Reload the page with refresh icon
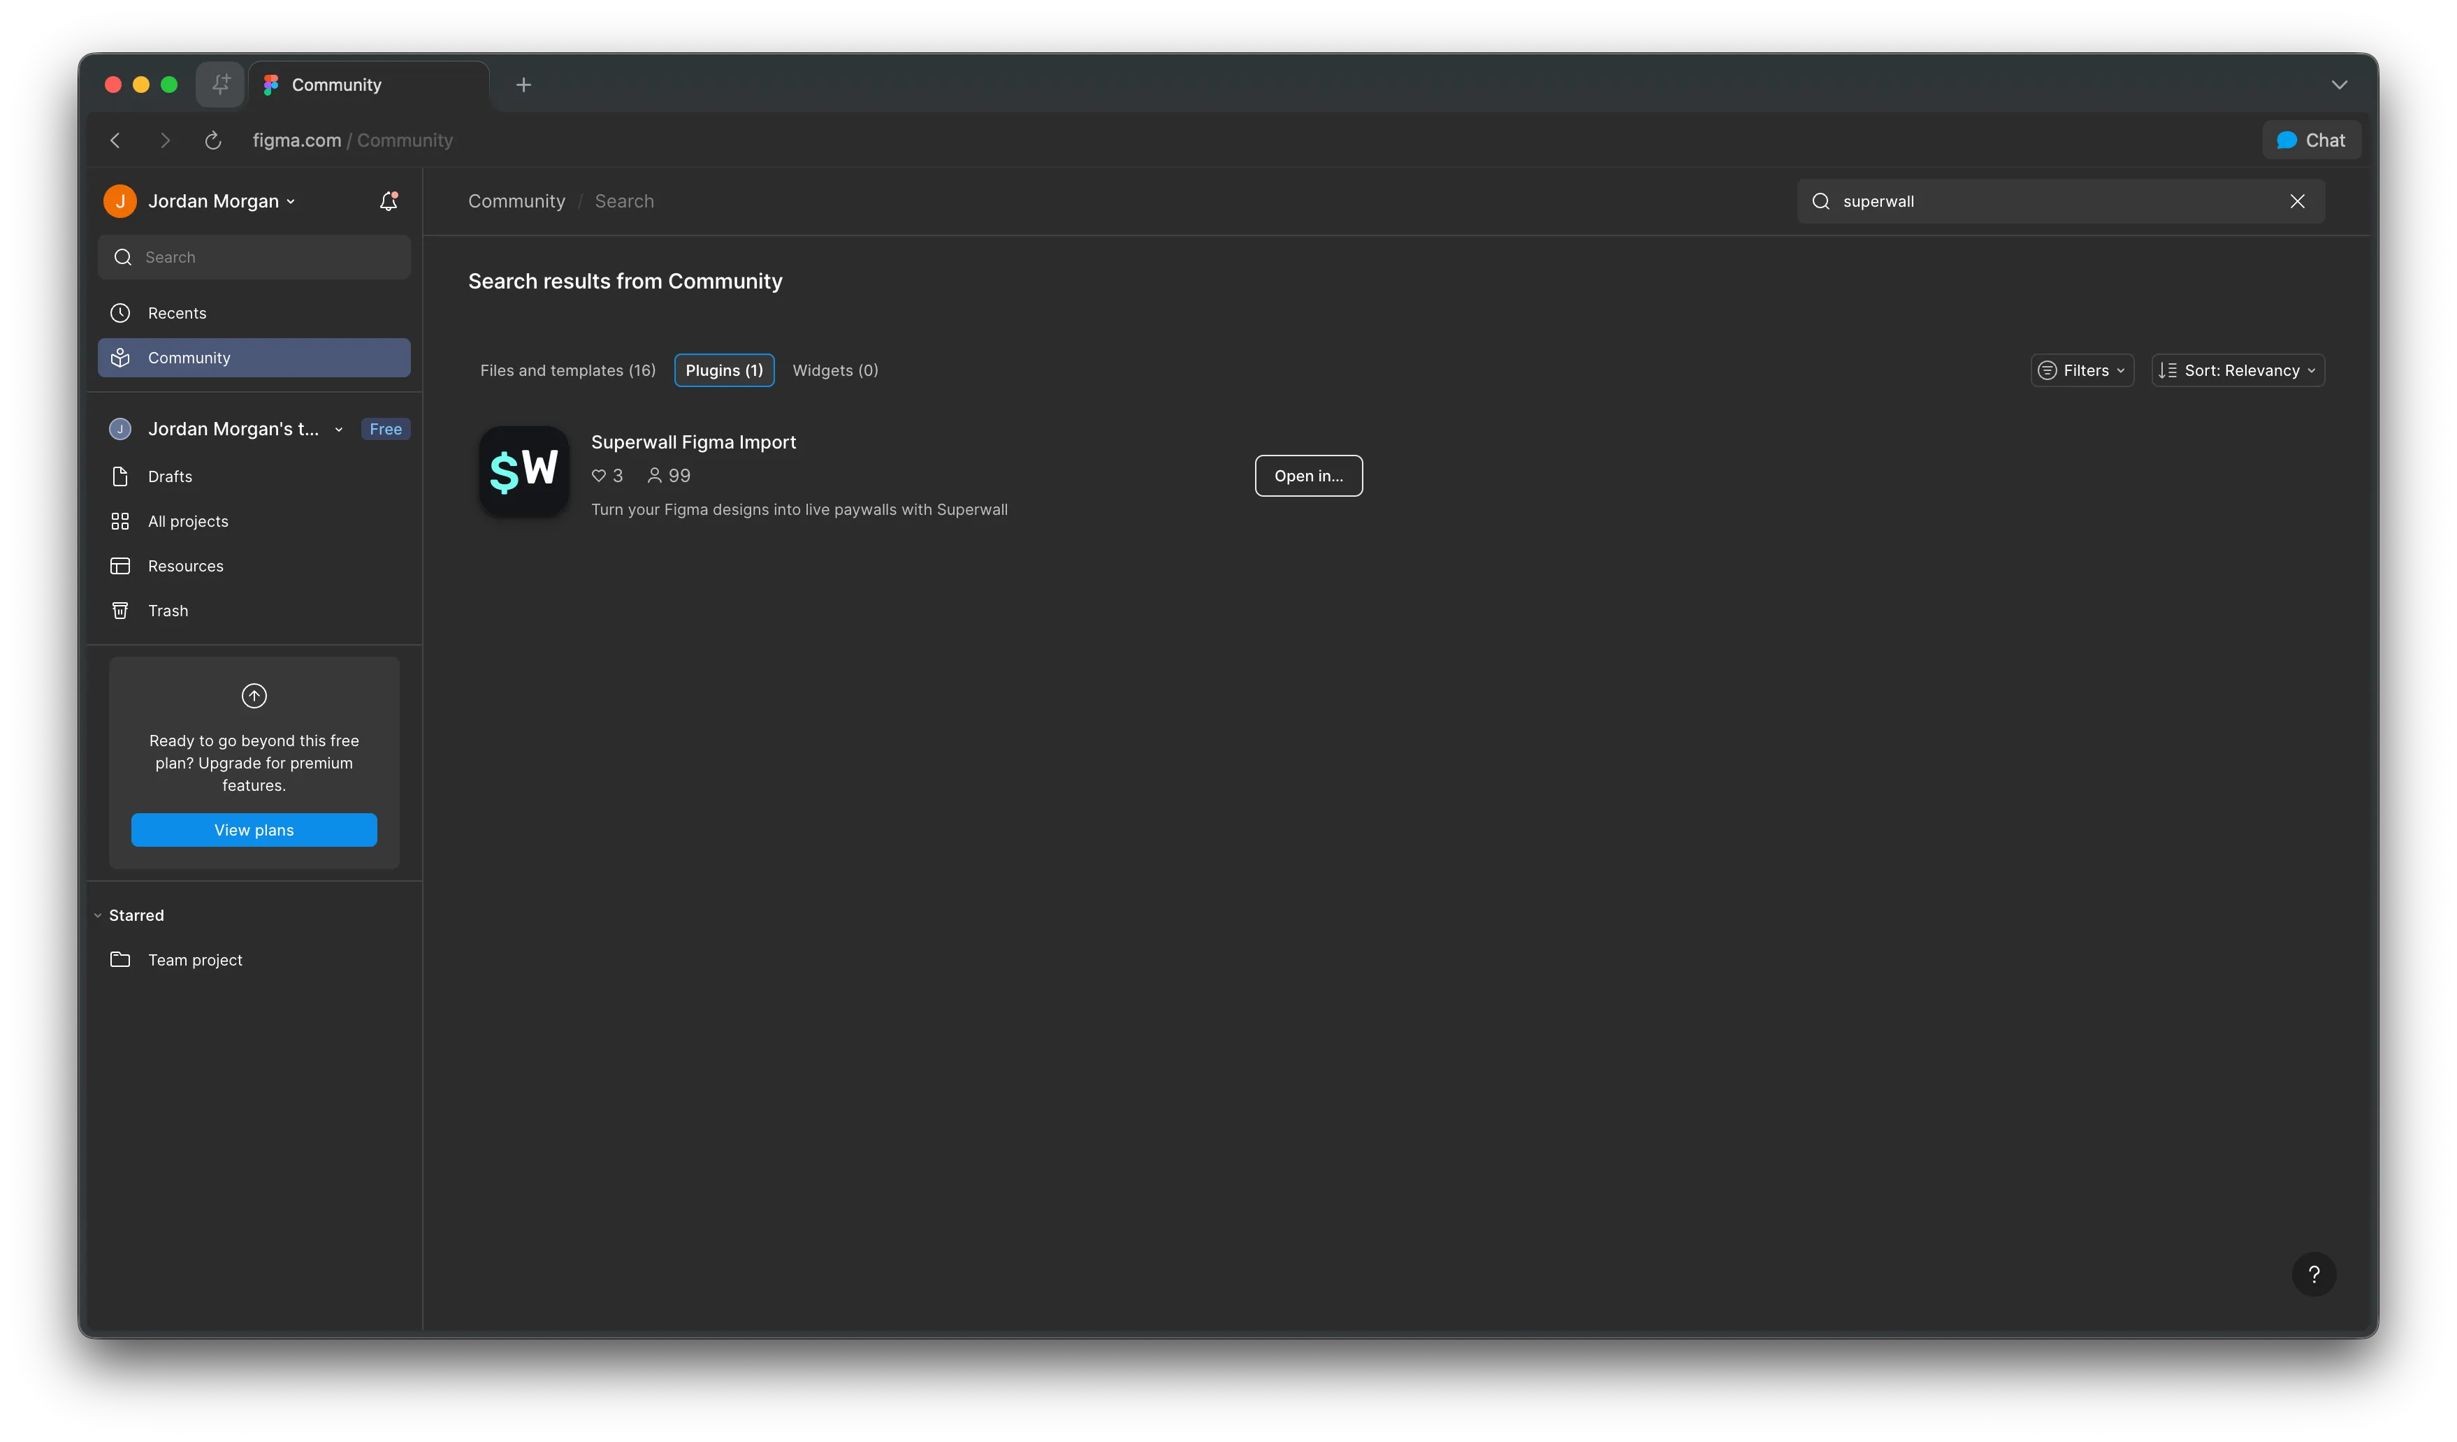This screenshot has width=2457, height=1442. click(x=212, y=140)
